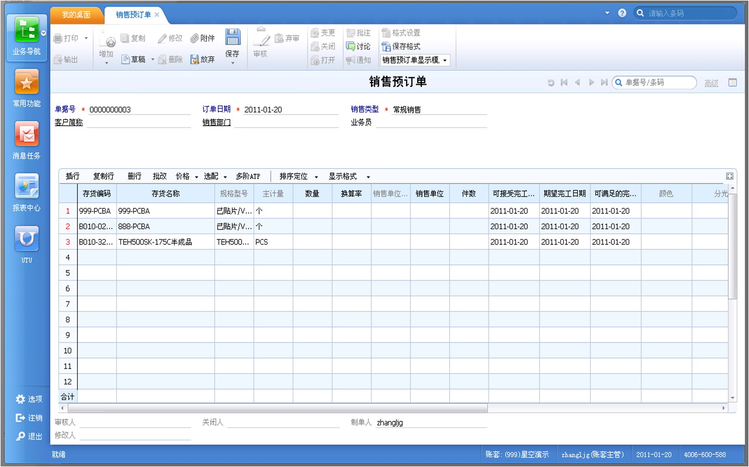
Task: Click the 保存 save floppy icon
Action: (233, 37)
